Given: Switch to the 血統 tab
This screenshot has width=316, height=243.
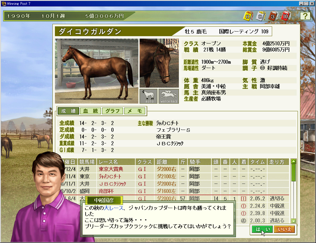Looking at the screenshot, I should 90,111.
